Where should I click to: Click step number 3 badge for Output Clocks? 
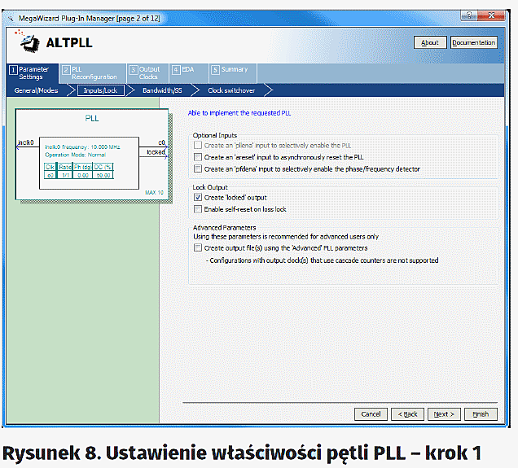point(133,70)
